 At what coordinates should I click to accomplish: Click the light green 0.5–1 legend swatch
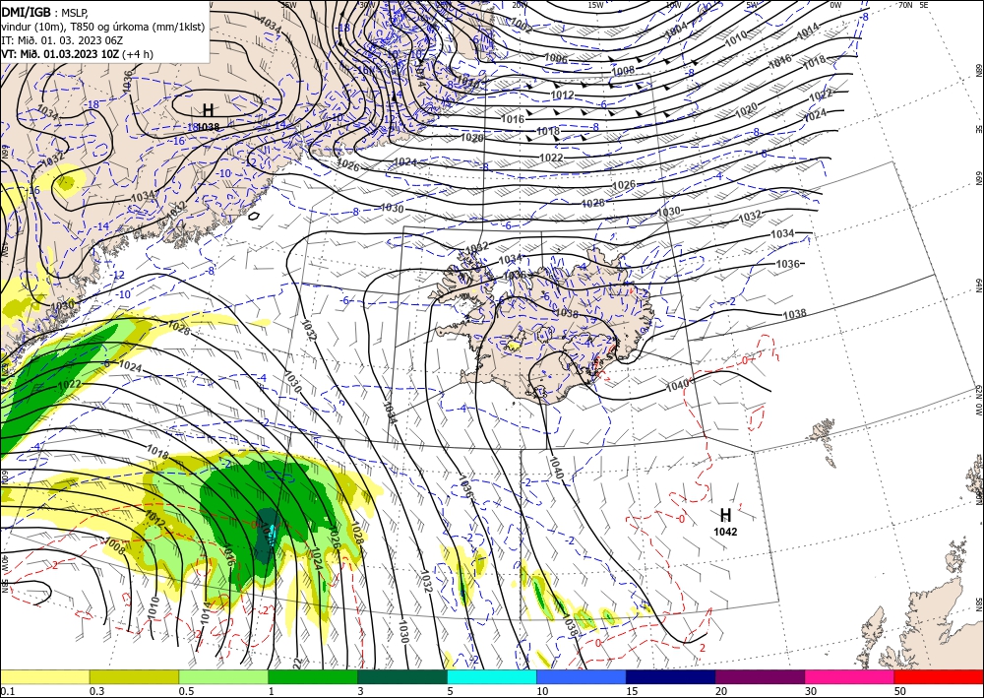tap(223, 676)
